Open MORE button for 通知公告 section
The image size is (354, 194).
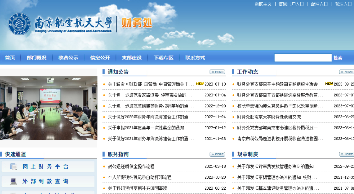tap(217, 72)
